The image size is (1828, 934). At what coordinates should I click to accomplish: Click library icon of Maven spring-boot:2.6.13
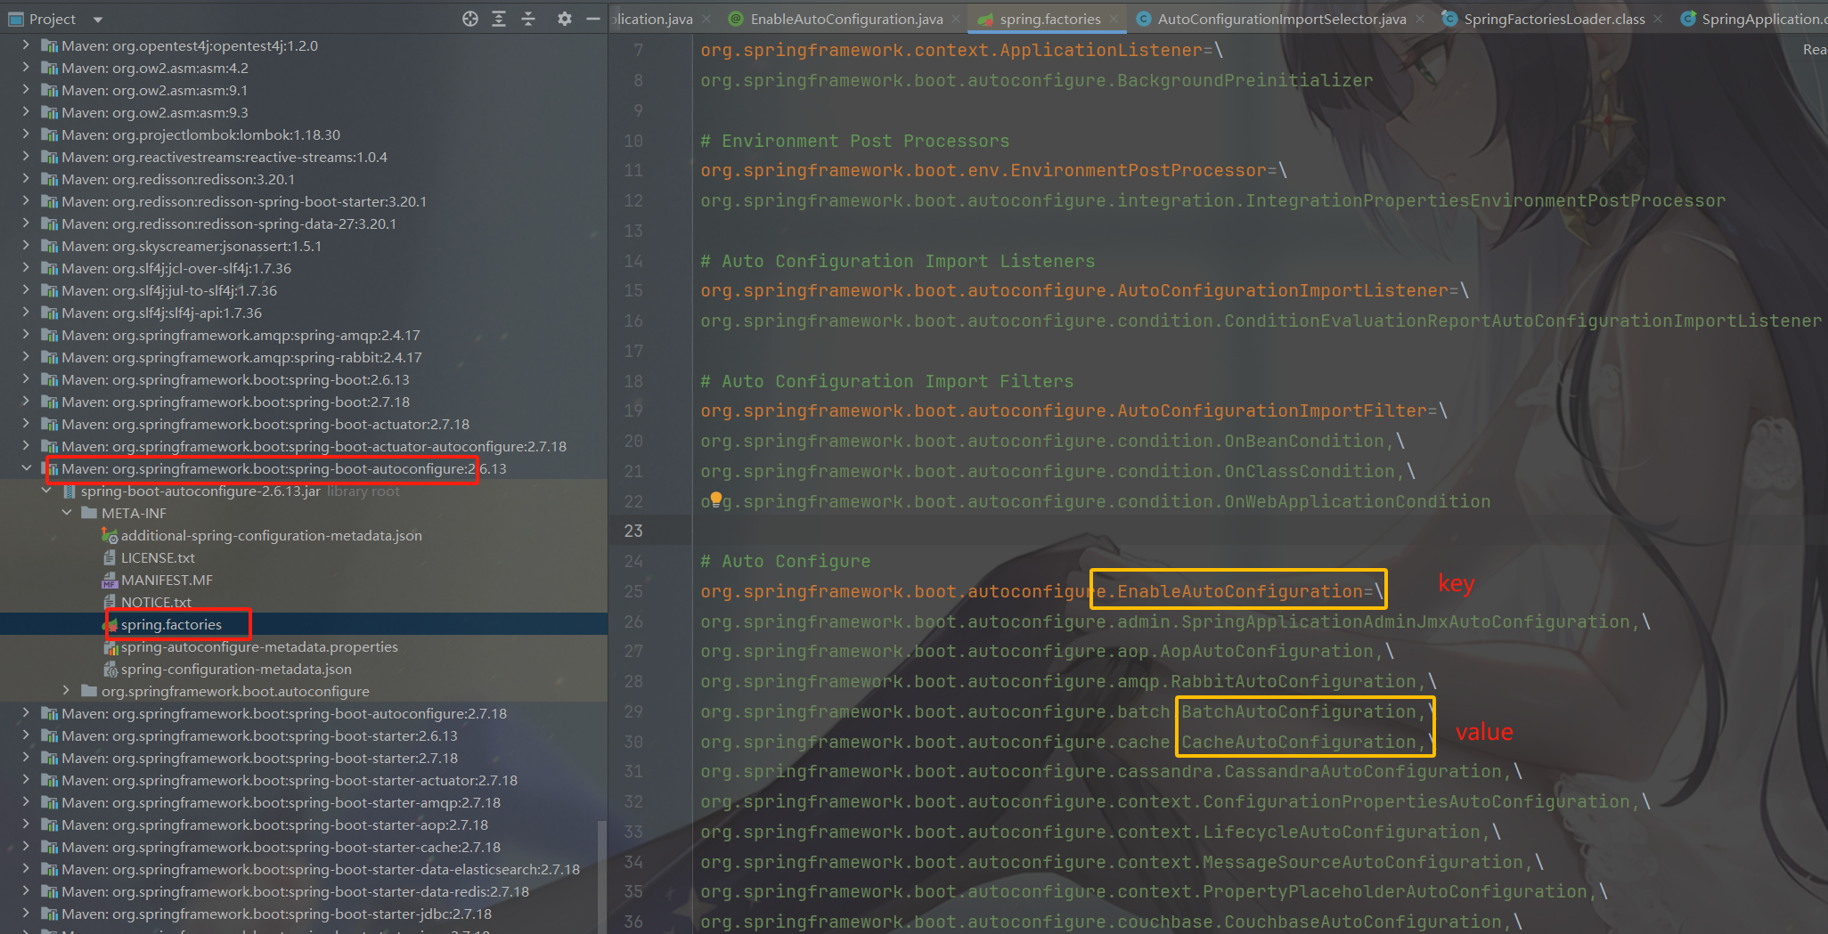pos(49,379)
